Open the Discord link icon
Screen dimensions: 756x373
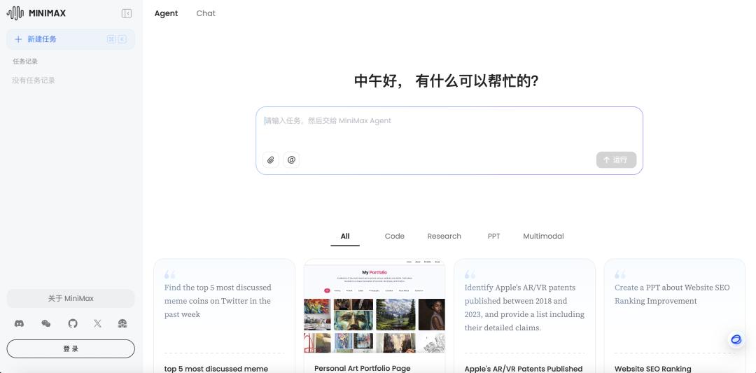[20, 323]
